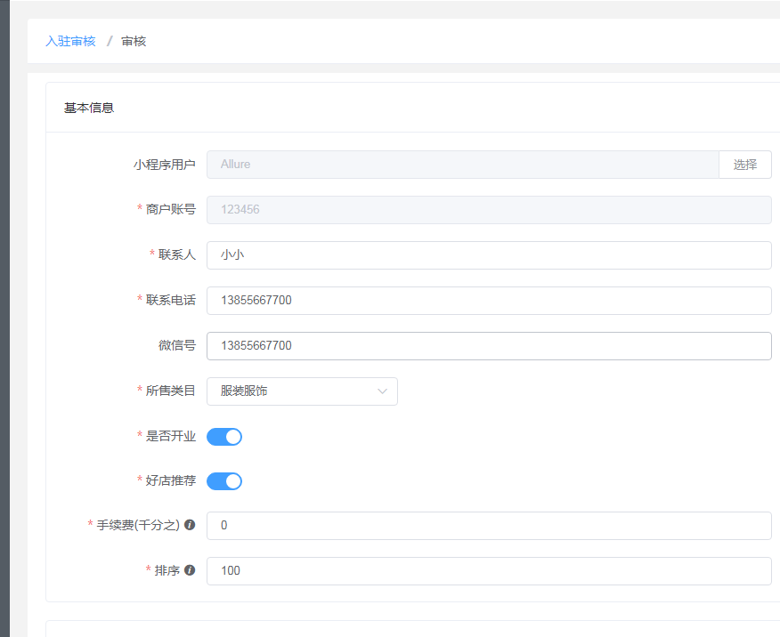Focus the 排序 input field
The height and width of the screenshot is (637, 780).
tap(489, 571)
